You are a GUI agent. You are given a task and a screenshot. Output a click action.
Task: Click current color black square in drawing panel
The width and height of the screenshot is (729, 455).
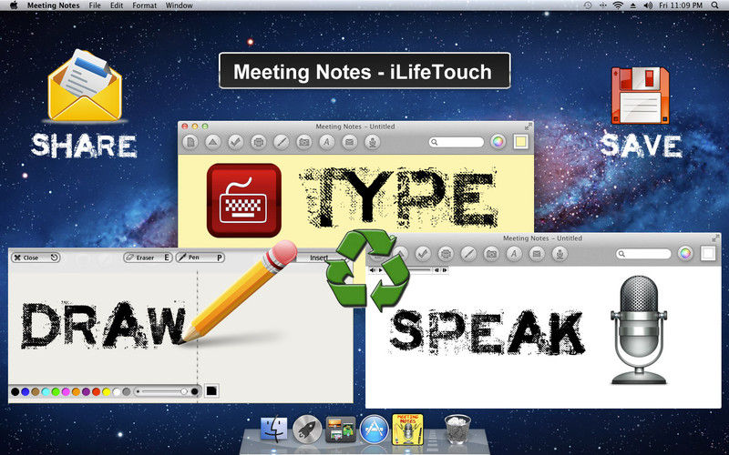pyautogui.click(x=211, y=391)
